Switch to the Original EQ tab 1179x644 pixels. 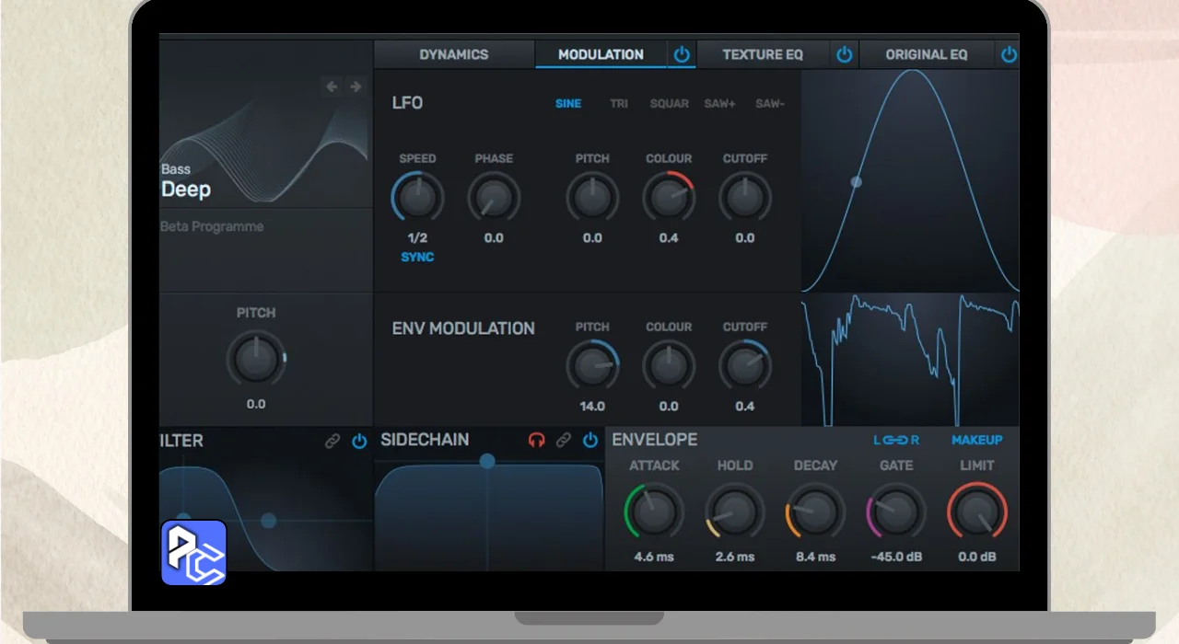[x=927, y=54]
